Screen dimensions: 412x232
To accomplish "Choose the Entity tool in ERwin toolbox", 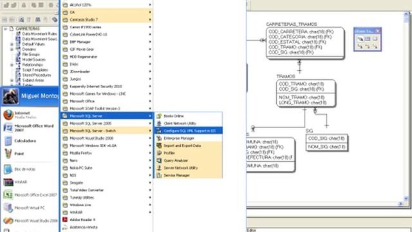I will (368, 39).
